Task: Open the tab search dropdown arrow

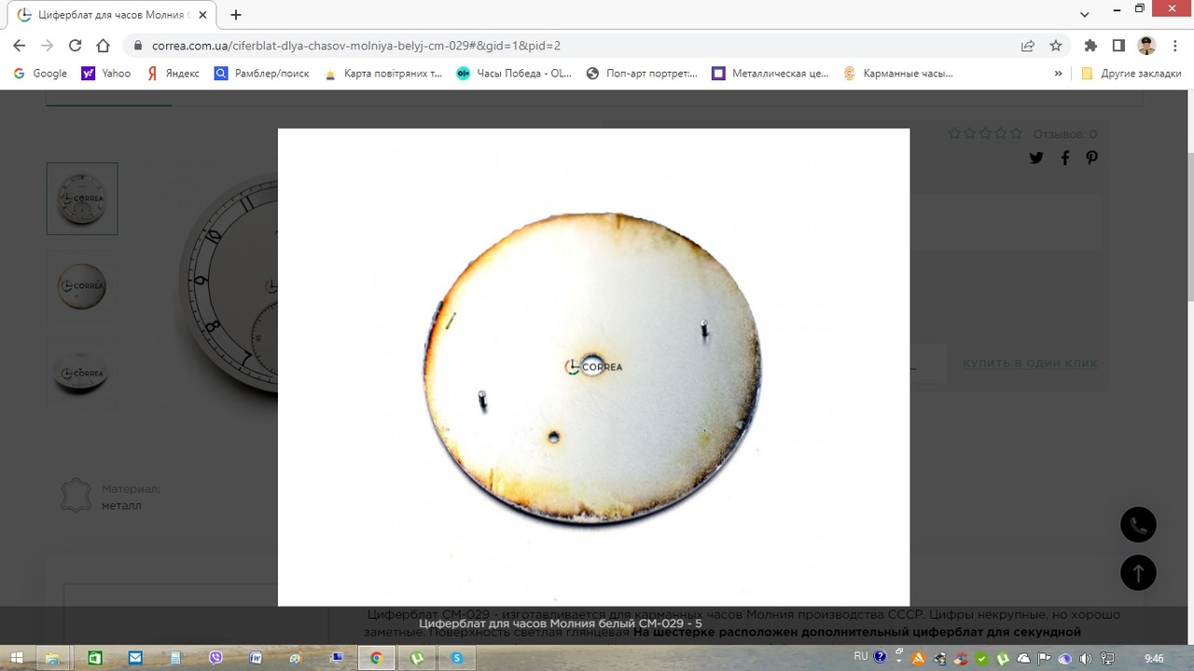Action: coord(1085,15)
